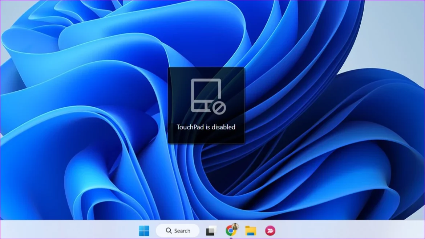This screenshot has width=425, height=239.
Task: Click the crossed-out touchpad glyph in the overlay
Action: pyautogui.click(x=205, y=95)
